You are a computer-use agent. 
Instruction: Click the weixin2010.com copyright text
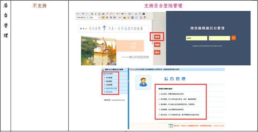tap(115, 100)
